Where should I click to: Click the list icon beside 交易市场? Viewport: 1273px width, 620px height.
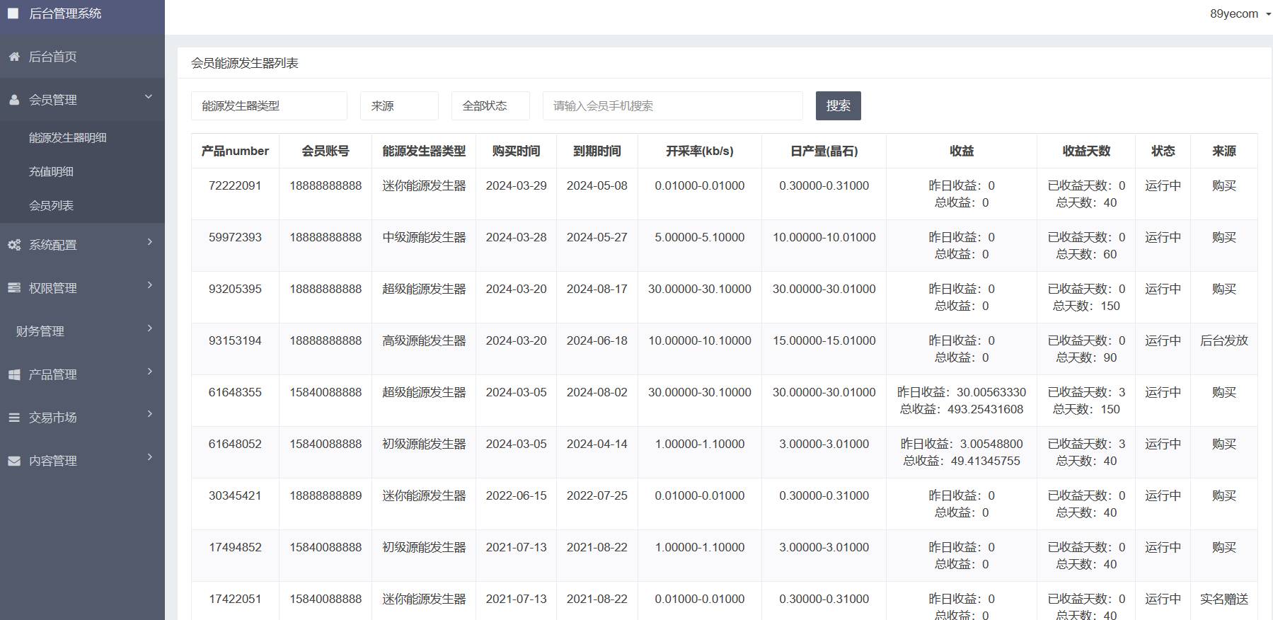click(x=14, y=418)
